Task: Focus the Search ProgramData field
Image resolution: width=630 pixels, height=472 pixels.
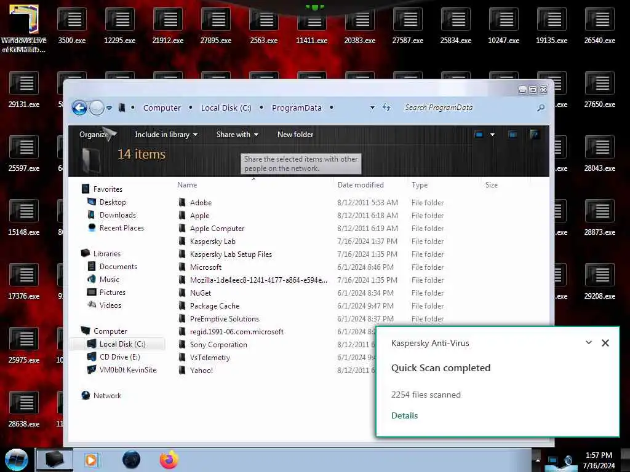Action: click(x=468, y=108)
